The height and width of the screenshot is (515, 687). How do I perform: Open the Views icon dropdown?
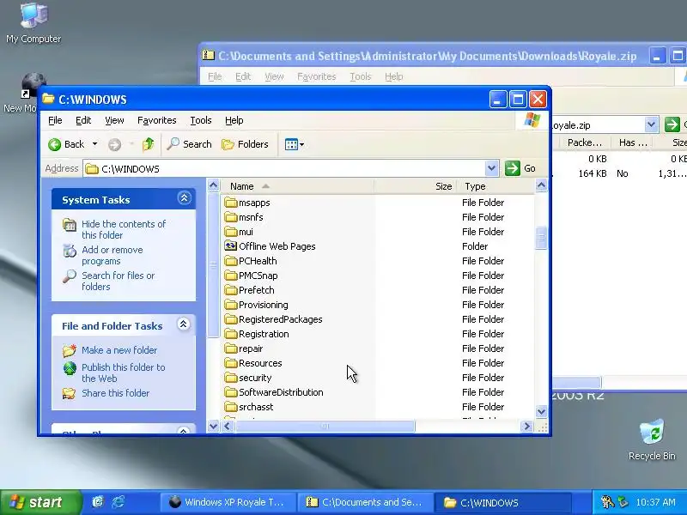(295, 144)
